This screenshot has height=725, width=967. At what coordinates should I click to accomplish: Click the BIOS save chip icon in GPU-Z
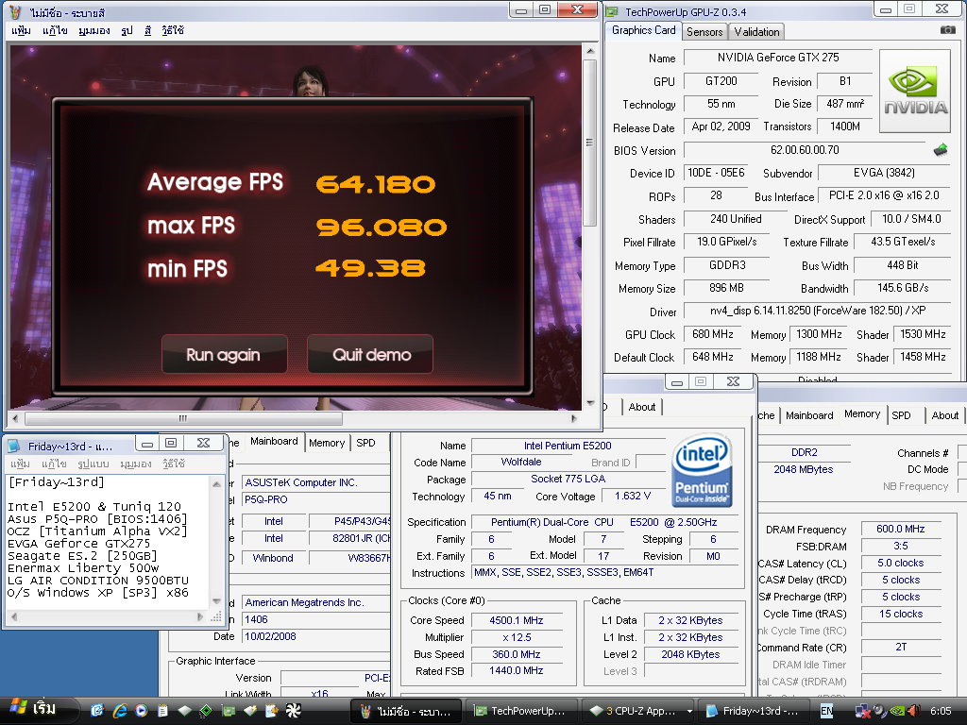[941, 150]
